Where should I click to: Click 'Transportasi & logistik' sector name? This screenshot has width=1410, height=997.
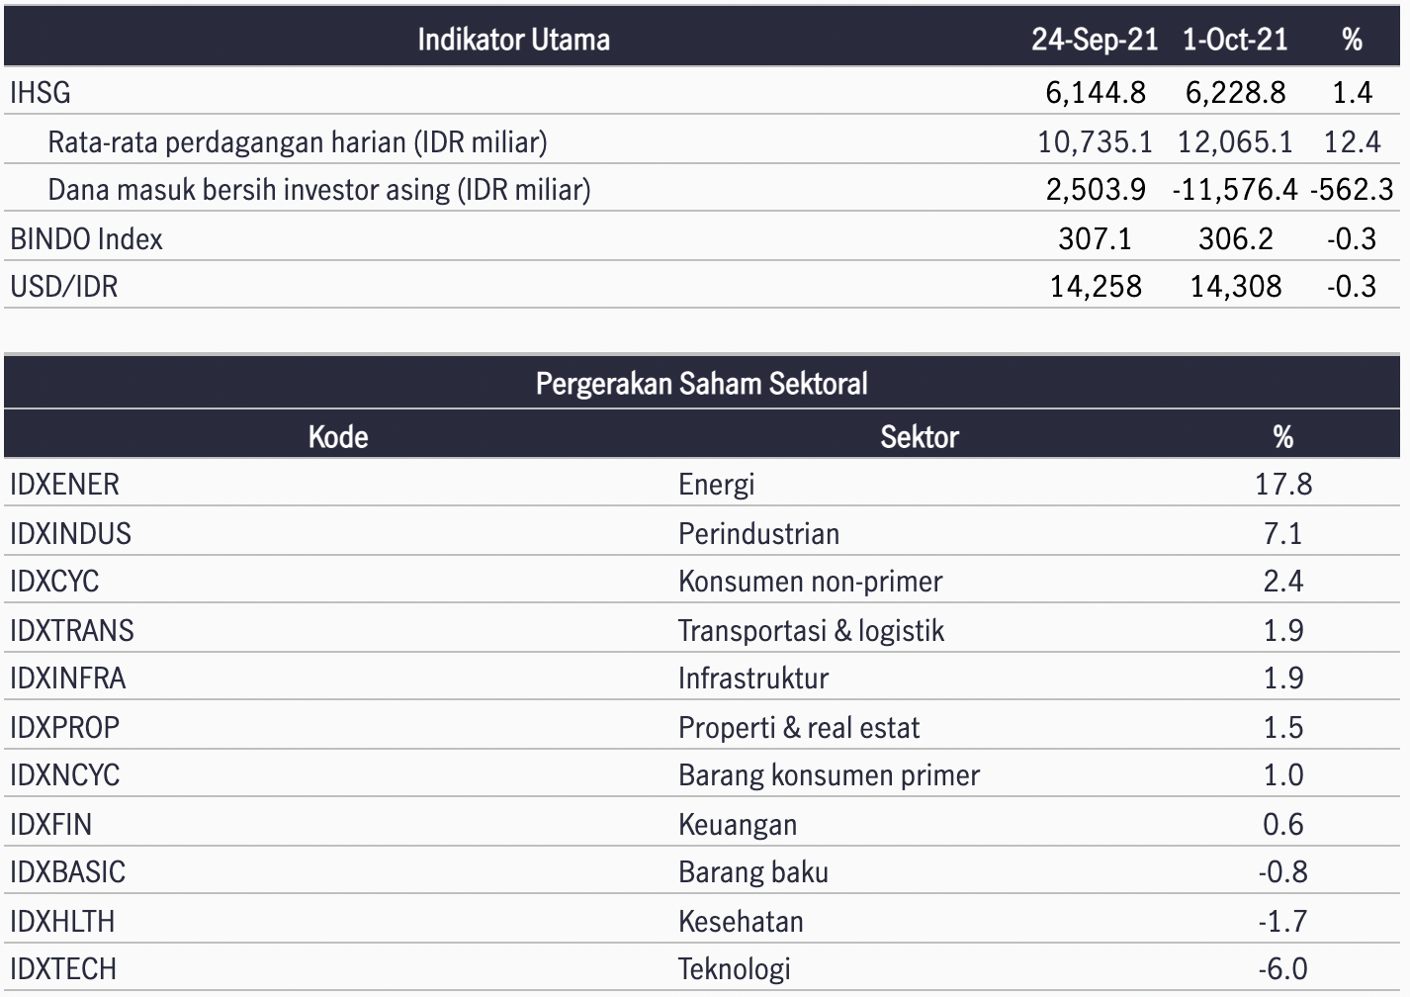coord(811,631)
